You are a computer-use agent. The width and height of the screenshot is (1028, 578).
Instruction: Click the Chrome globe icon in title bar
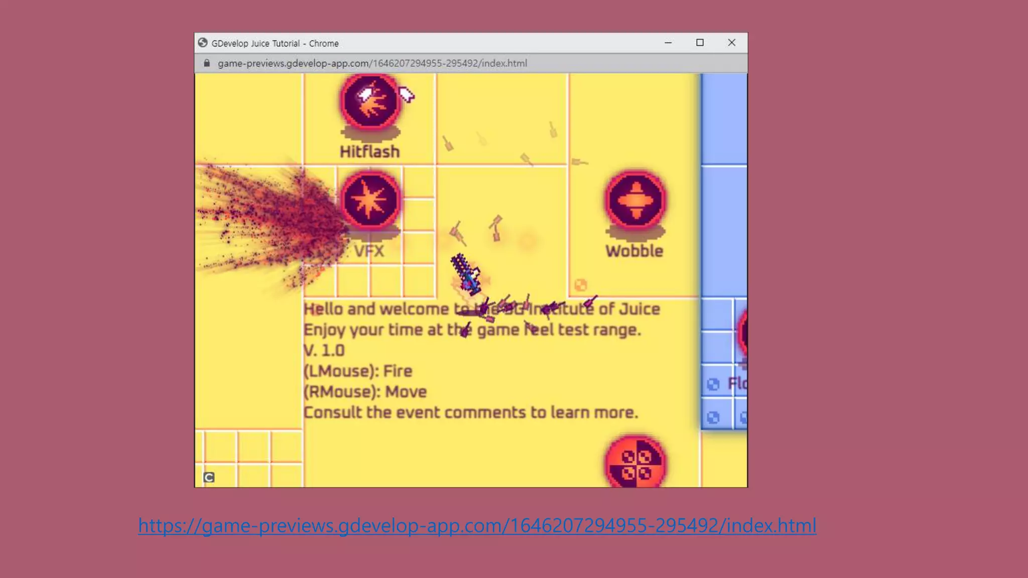[x=203, y=43]
